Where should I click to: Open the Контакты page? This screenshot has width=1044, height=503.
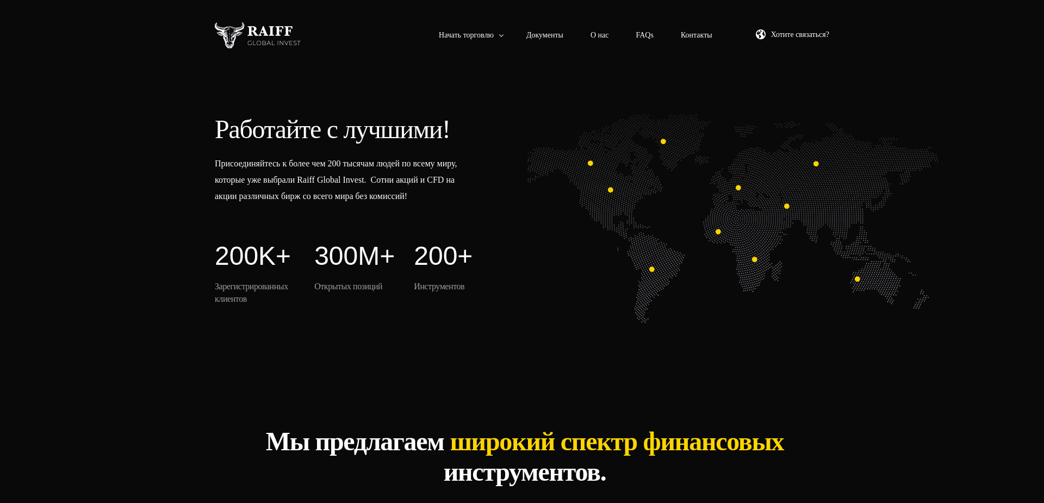696,35
